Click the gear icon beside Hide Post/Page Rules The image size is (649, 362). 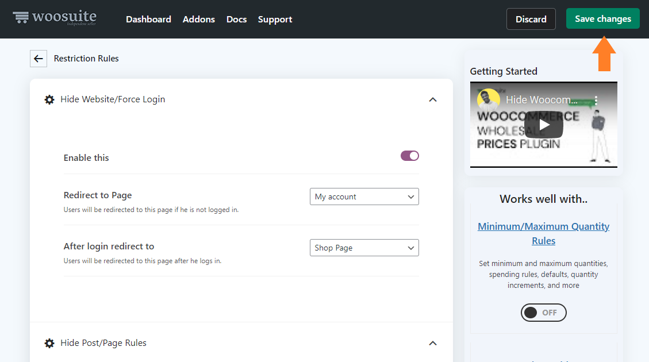tap(49, 344)
